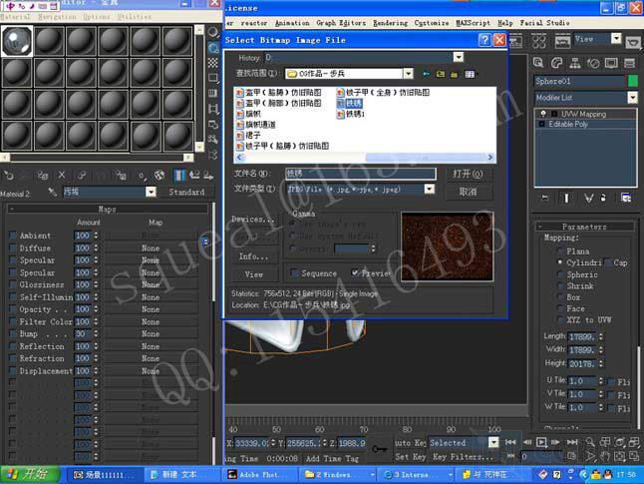Click Go to Start playback button

[510, 442]
